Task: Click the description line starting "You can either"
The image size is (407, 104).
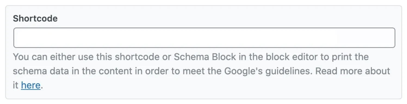Action: point(191,57)
